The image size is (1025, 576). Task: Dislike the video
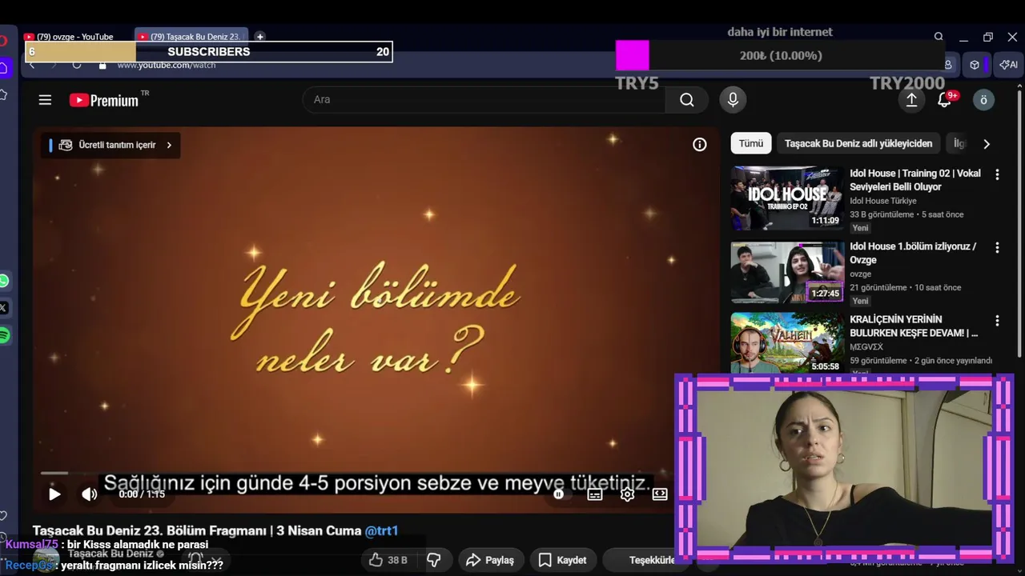tap(433, 560)
